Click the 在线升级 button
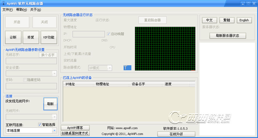This screenshot has height=138, width=258. tap(176, 134)
